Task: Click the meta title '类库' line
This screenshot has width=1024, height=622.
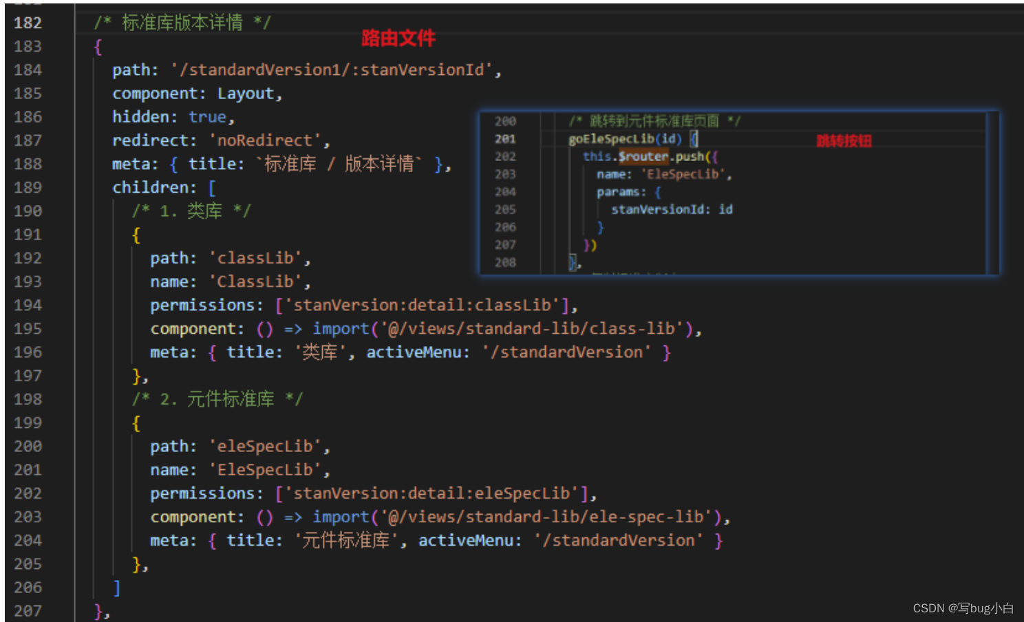Action: pos(410,352)
